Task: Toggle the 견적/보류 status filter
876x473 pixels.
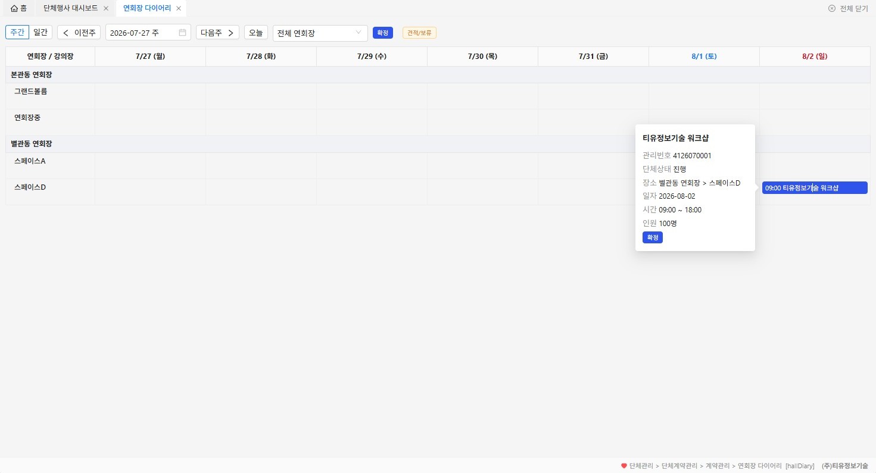Action: click(x=419, y=33)
